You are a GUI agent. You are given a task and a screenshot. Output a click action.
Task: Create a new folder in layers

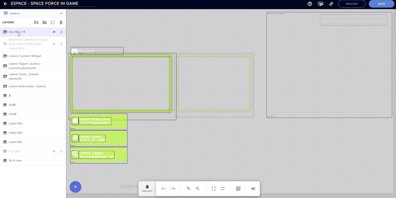pyautogui.click(x=45, y=22)
